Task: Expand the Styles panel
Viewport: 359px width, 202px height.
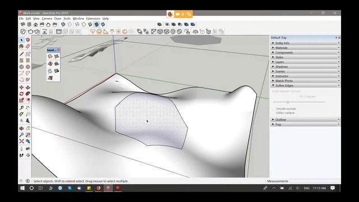Action: (x=305, y=57)
